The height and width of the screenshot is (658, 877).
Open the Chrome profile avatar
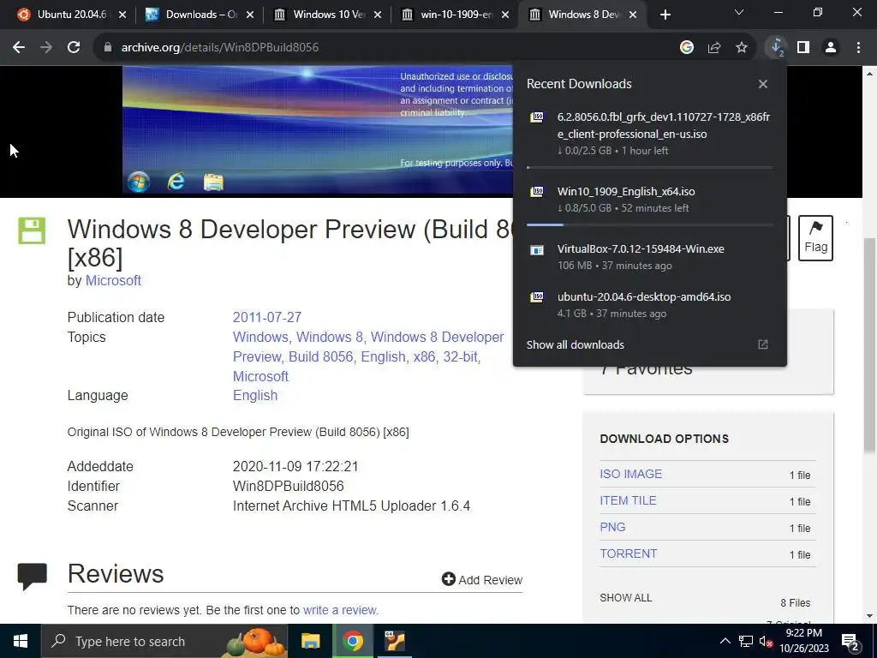coord(831,48)
